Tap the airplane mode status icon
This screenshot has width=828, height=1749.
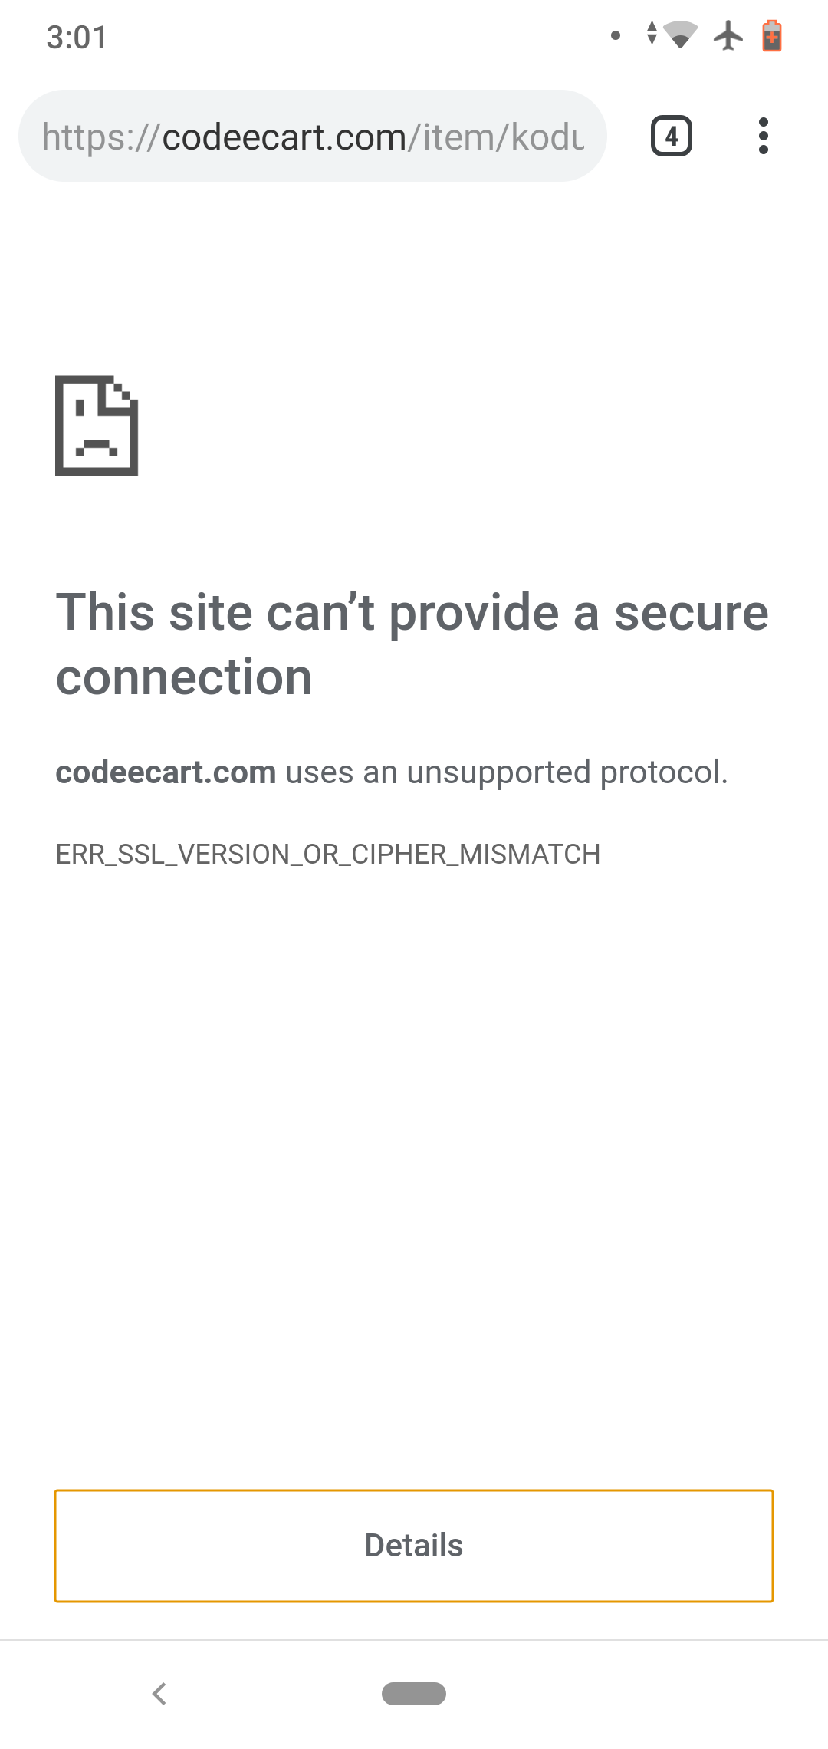click(x=728, y=36)
